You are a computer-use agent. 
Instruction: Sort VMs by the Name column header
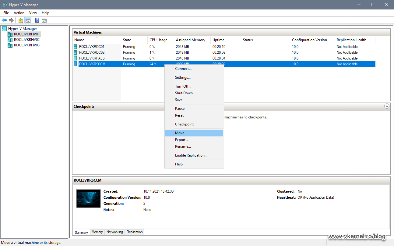[x=79, y=40]
